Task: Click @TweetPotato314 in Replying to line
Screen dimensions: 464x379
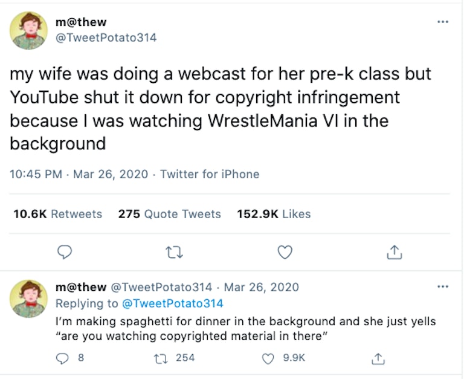Action: [x=172, y=303]
